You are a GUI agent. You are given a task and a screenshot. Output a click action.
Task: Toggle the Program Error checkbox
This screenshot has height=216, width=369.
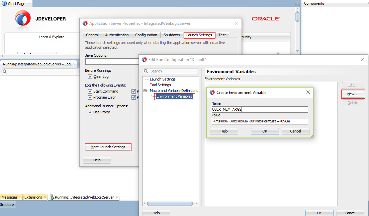[90, 97]
